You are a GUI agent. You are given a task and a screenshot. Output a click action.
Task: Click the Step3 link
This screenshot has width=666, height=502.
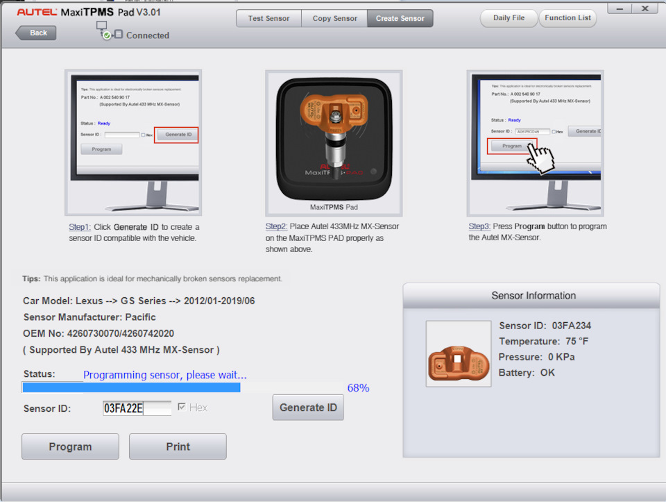click(x=479, y=226)
